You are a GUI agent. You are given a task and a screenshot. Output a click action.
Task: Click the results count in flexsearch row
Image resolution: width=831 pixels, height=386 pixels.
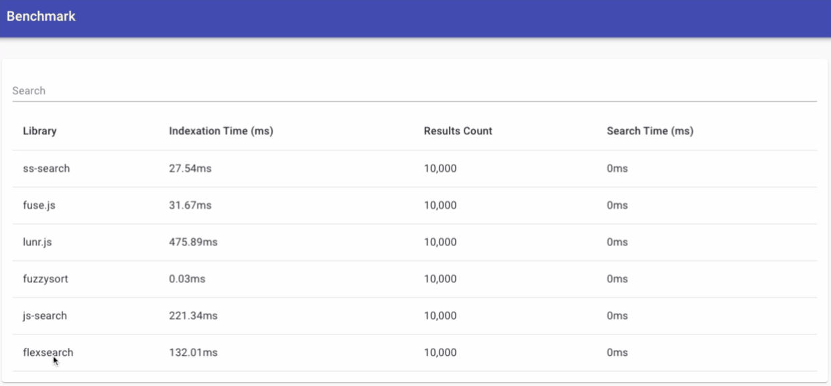[x=440, y=353]
